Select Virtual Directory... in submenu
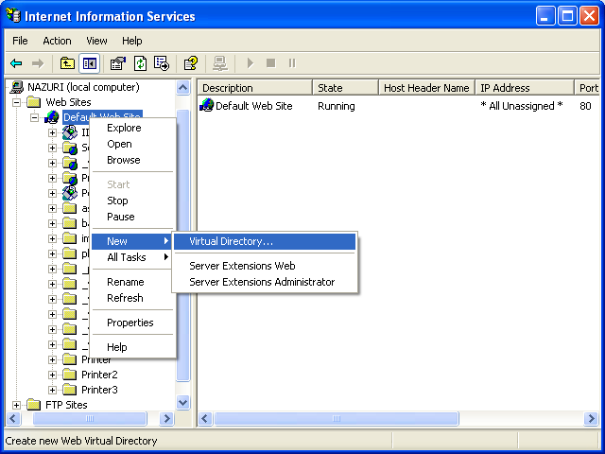This screenshot has width=605, height=454. (265, 241)
